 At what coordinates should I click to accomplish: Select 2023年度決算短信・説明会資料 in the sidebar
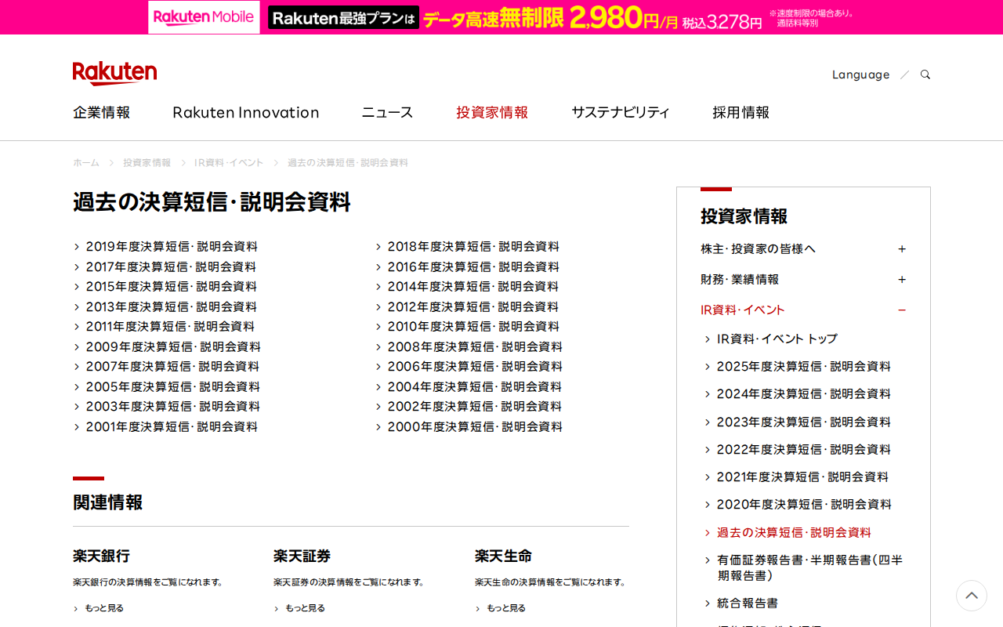tap(804, 422)
